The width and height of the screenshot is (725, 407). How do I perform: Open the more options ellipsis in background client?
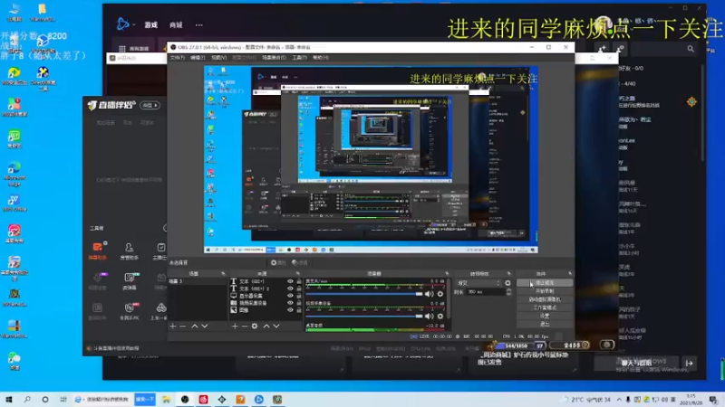click(x=198, y=25)
